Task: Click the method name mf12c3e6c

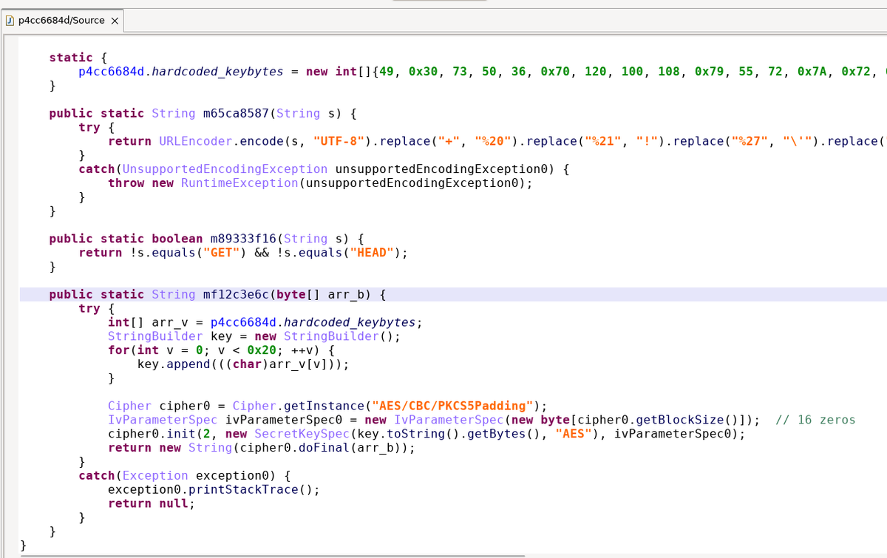Action: [236, 294]
